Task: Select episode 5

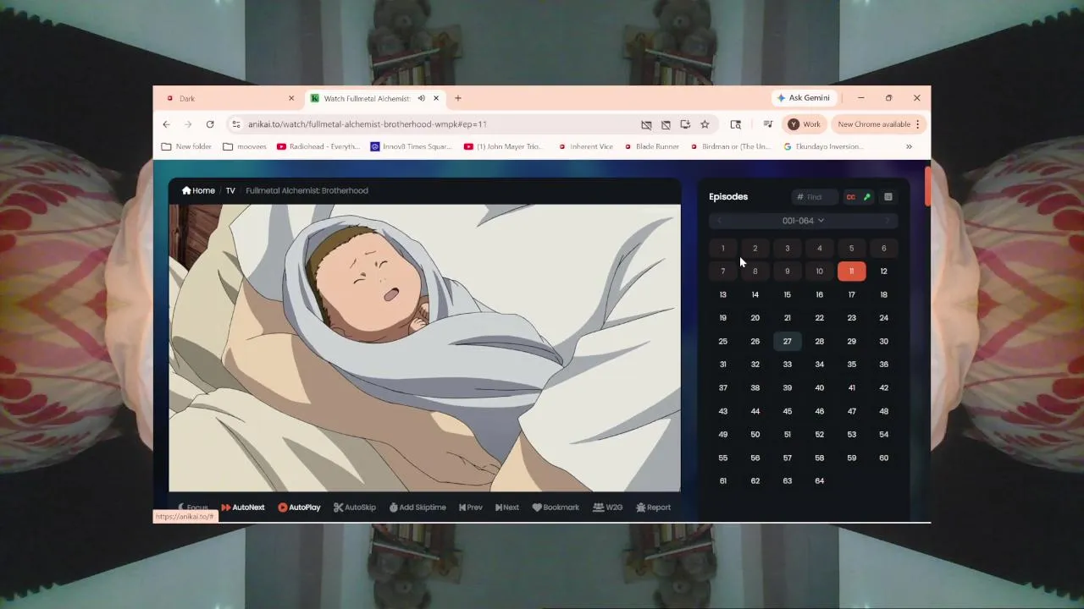Action: (852, 248)
